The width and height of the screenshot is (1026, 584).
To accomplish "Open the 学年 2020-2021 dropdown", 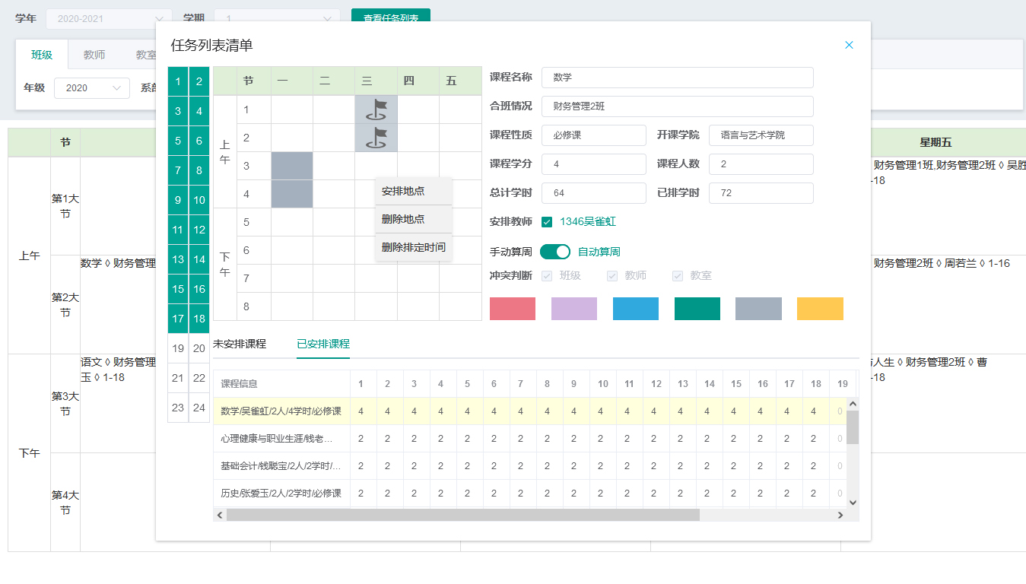I will pos(109,18).
